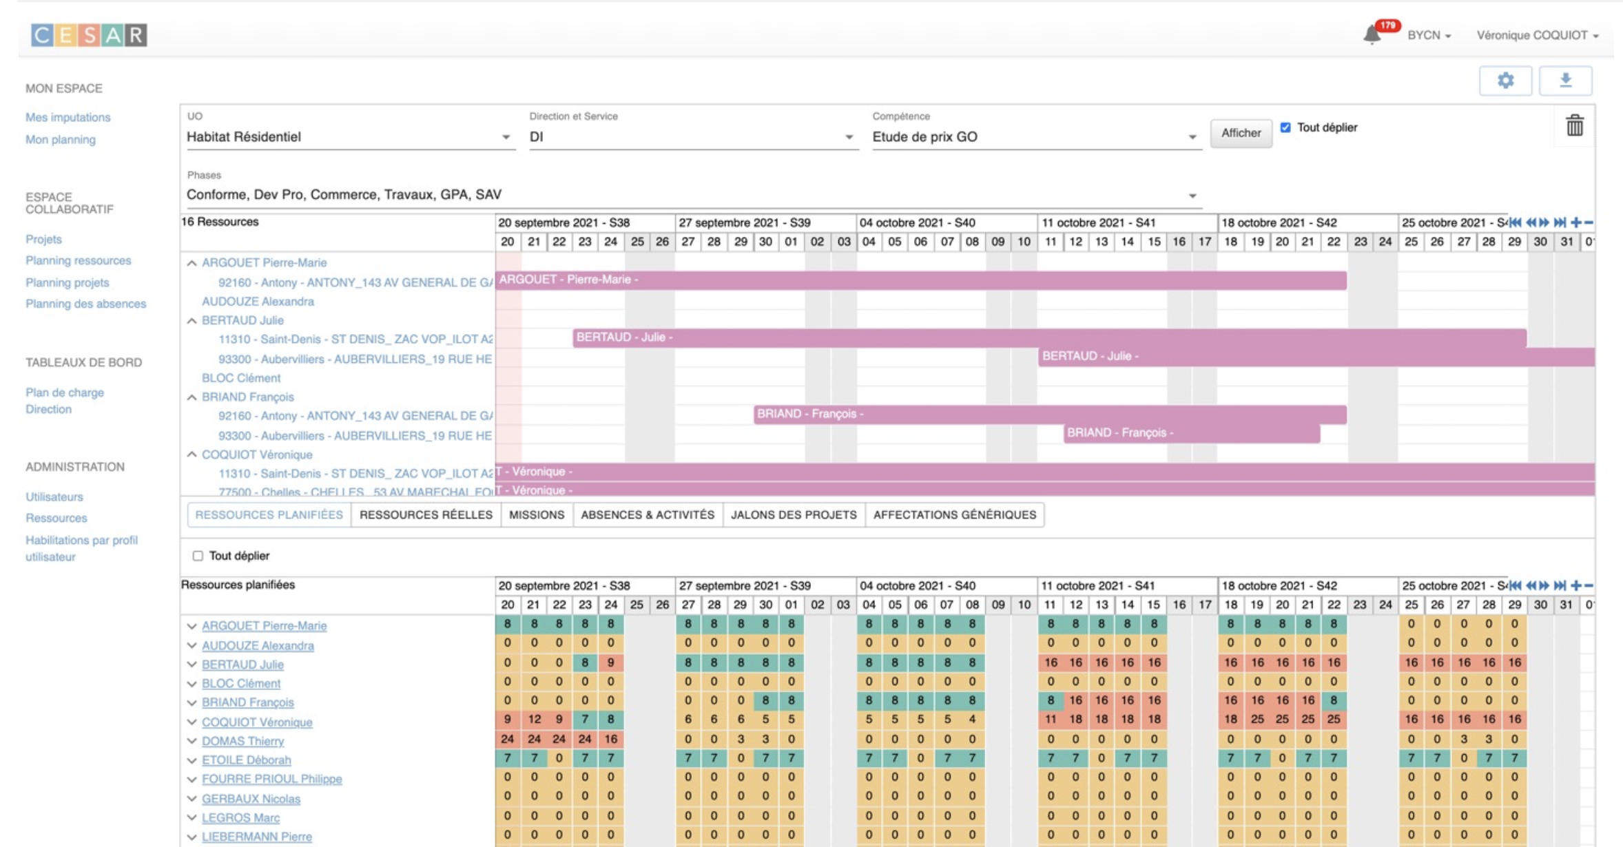Select the ARGOUET - Pierre-Marie Gantt bar
Viewport: 1623px width, 847px height.
pyautogui.click(x=920, y=280)
